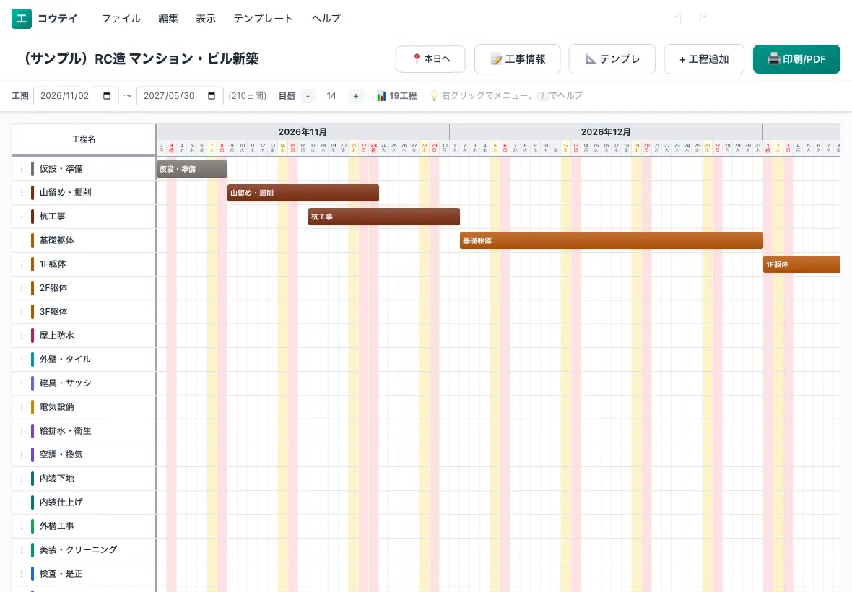Screen dimensions: 852x592
Task: Click the teal-blue 外壁・タイル color swatch
Action: click(x=32, y=360)
